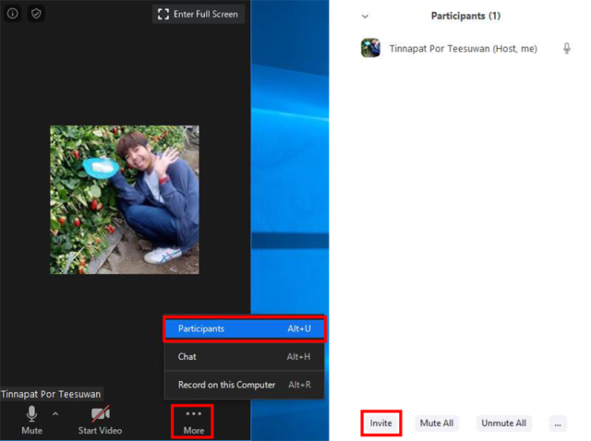Click Mute All button

(437, 423)
